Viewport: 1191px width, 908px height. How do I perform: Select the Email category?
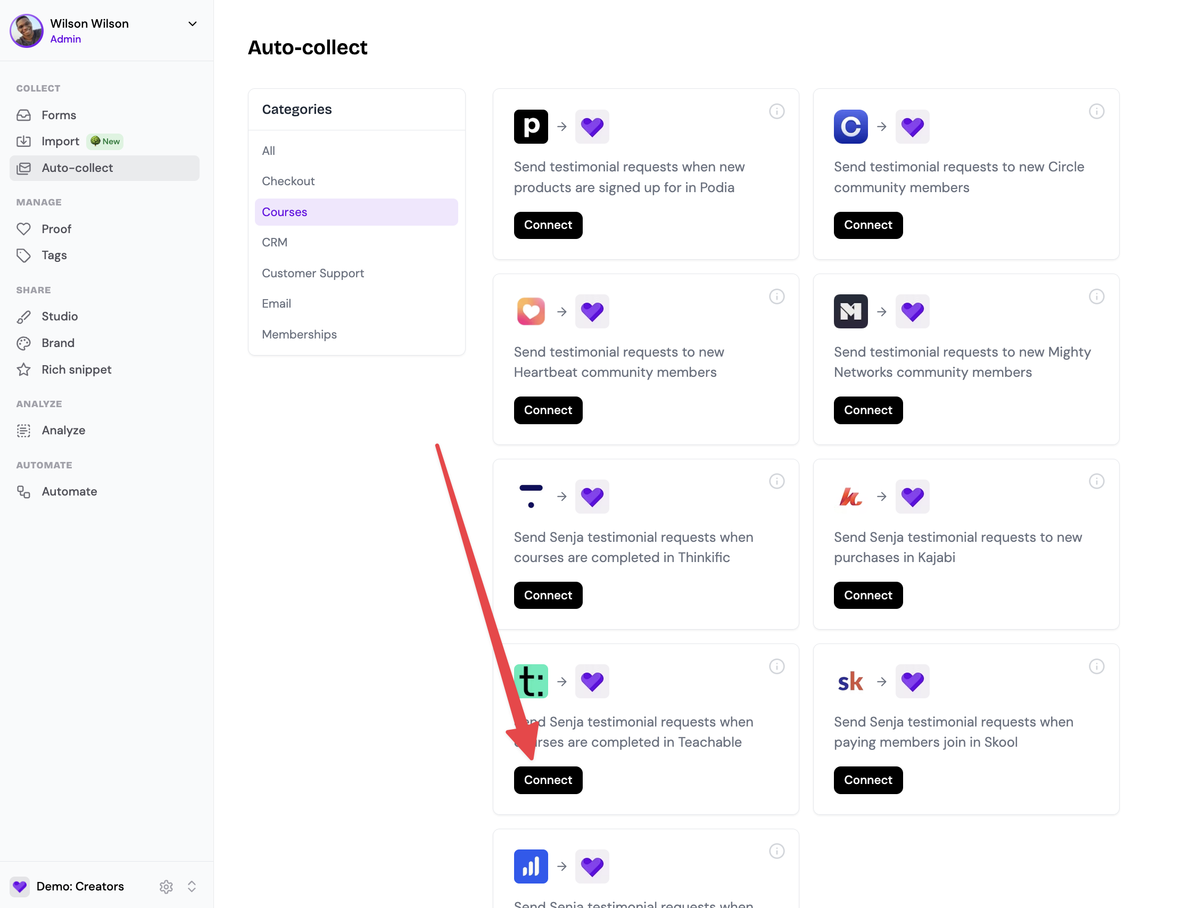pos(356,304)
